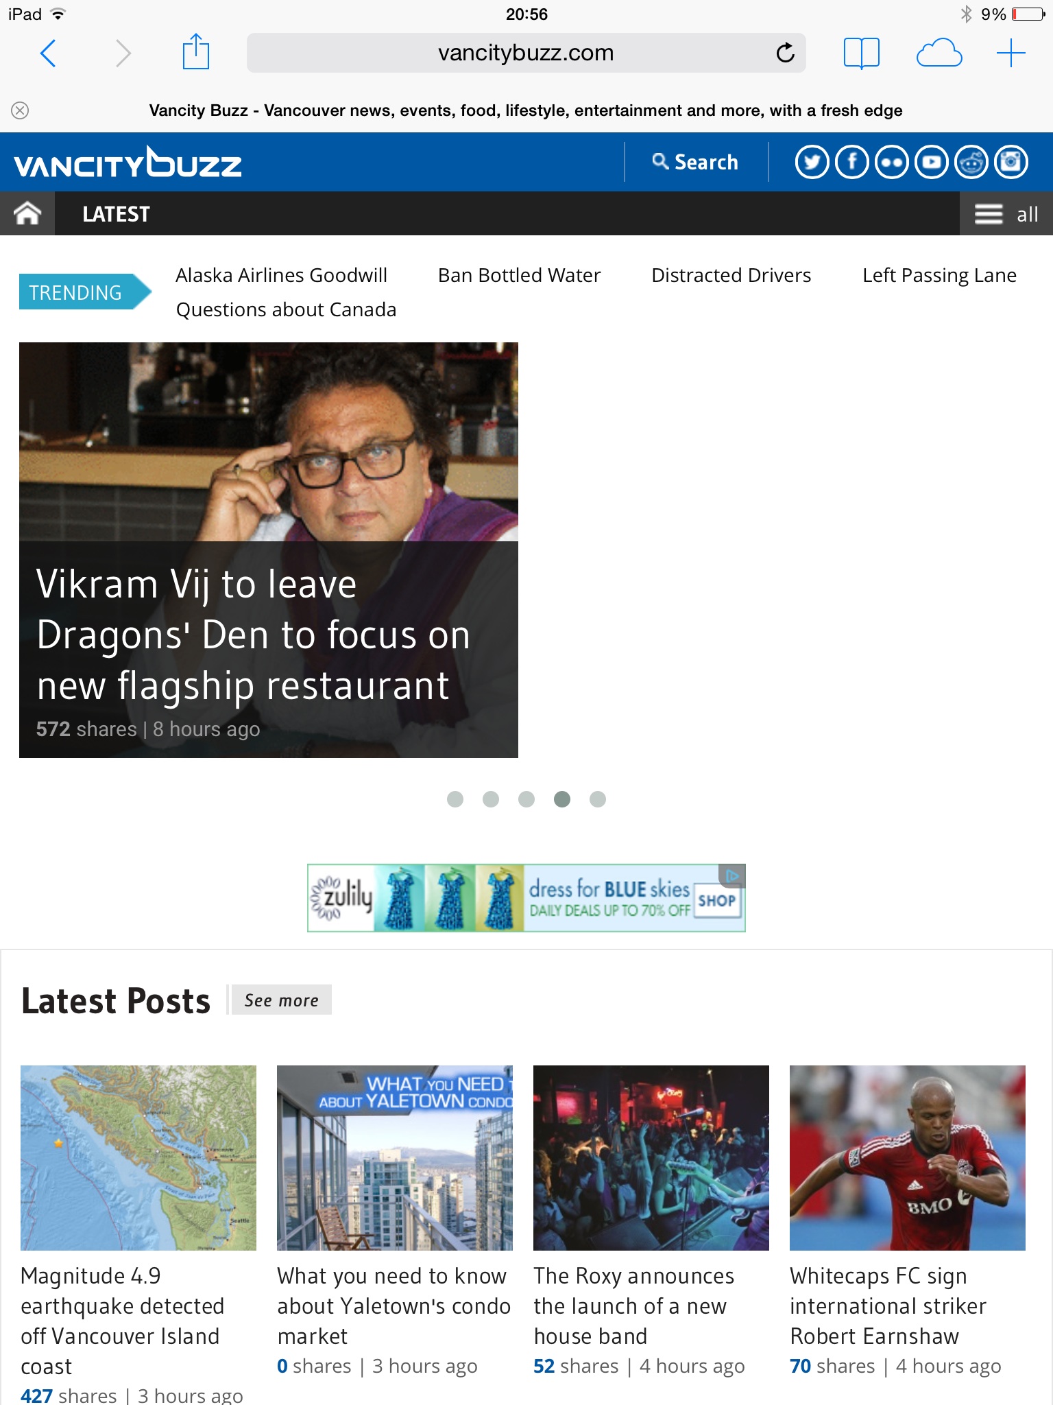Open the Instagram social icon
The width and height of the screenshot is (1053, 1405).
pyautogui.click(x=1011, y=163)
